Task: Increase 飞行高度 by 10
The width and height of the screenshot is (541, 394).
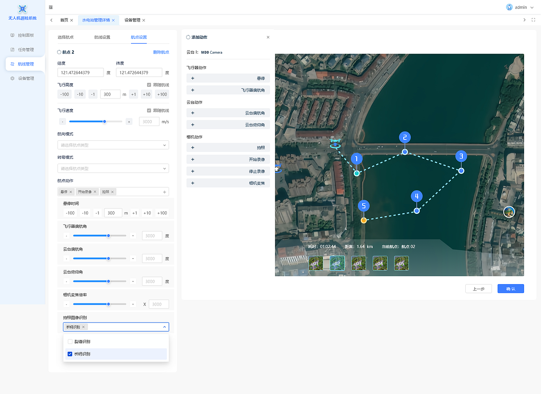Action: (x=147, y=94)
